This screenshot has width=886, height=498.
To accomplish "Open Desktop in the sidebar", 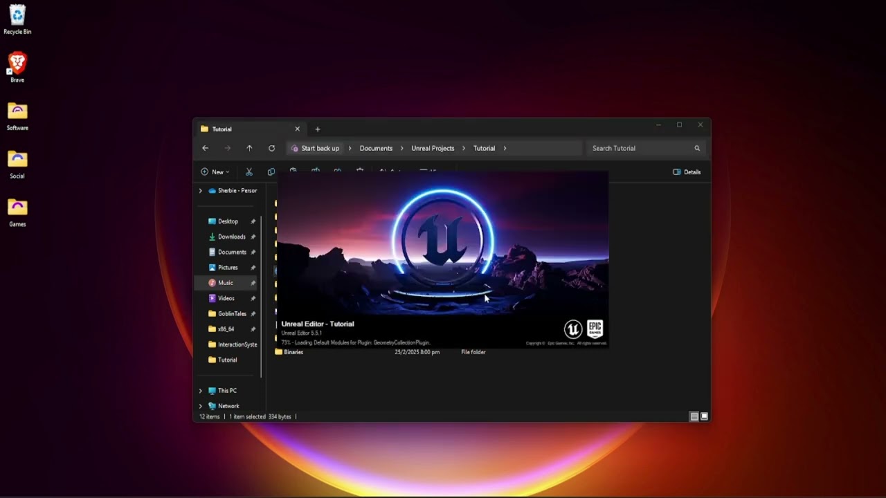I will click(228, 221).
